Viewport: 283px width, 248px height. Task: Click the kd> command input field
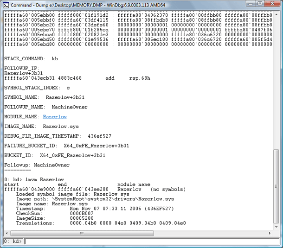click(152, 241)
